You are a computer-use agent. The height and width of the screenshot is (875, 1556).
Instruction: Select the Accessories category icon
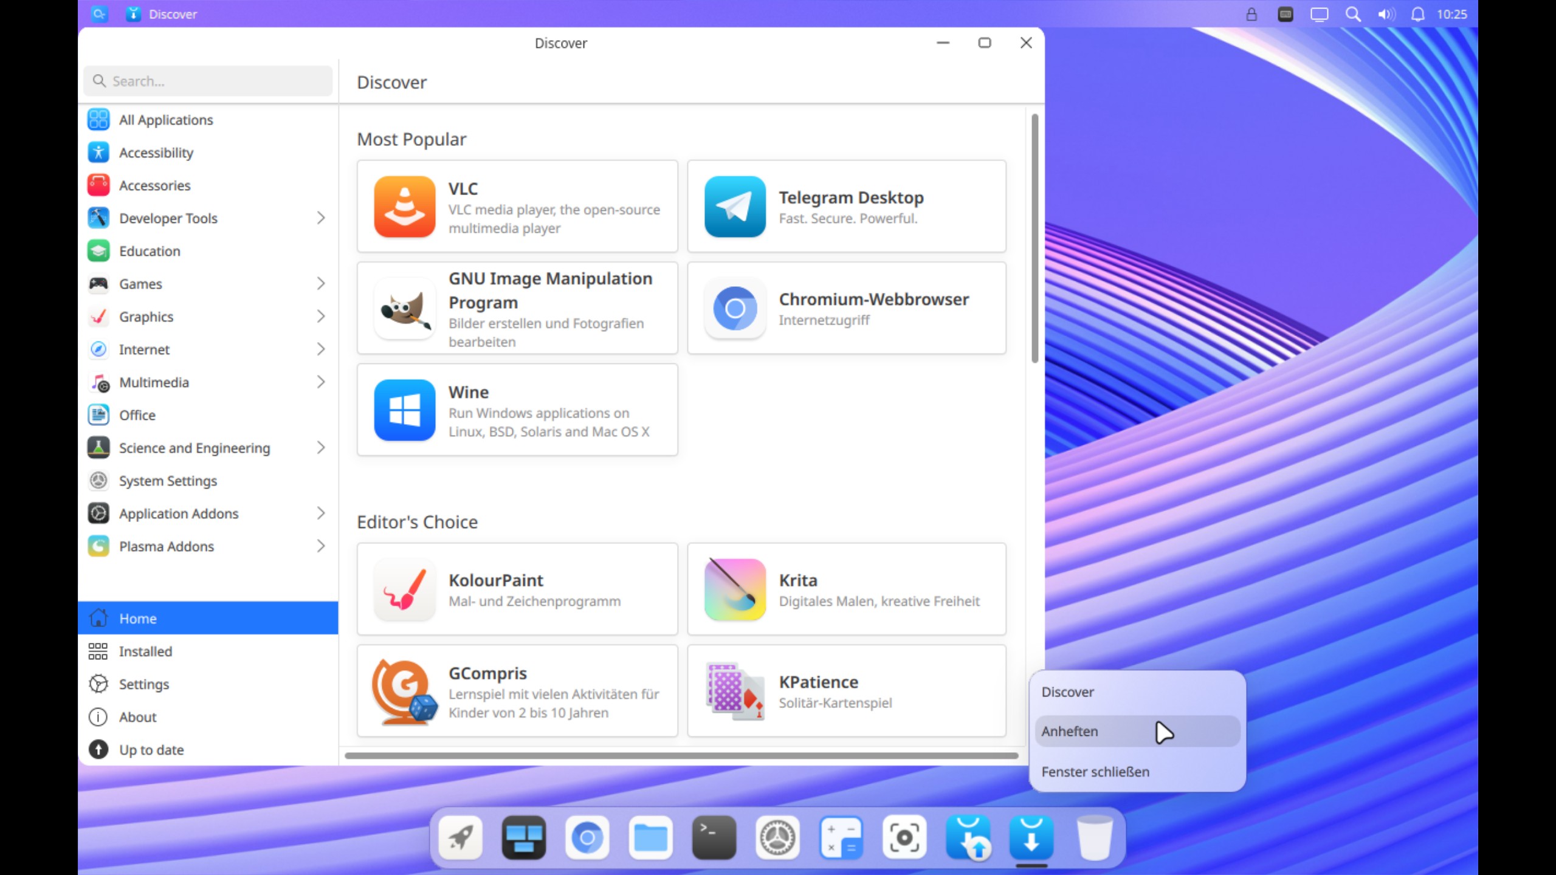click(98, 185)
